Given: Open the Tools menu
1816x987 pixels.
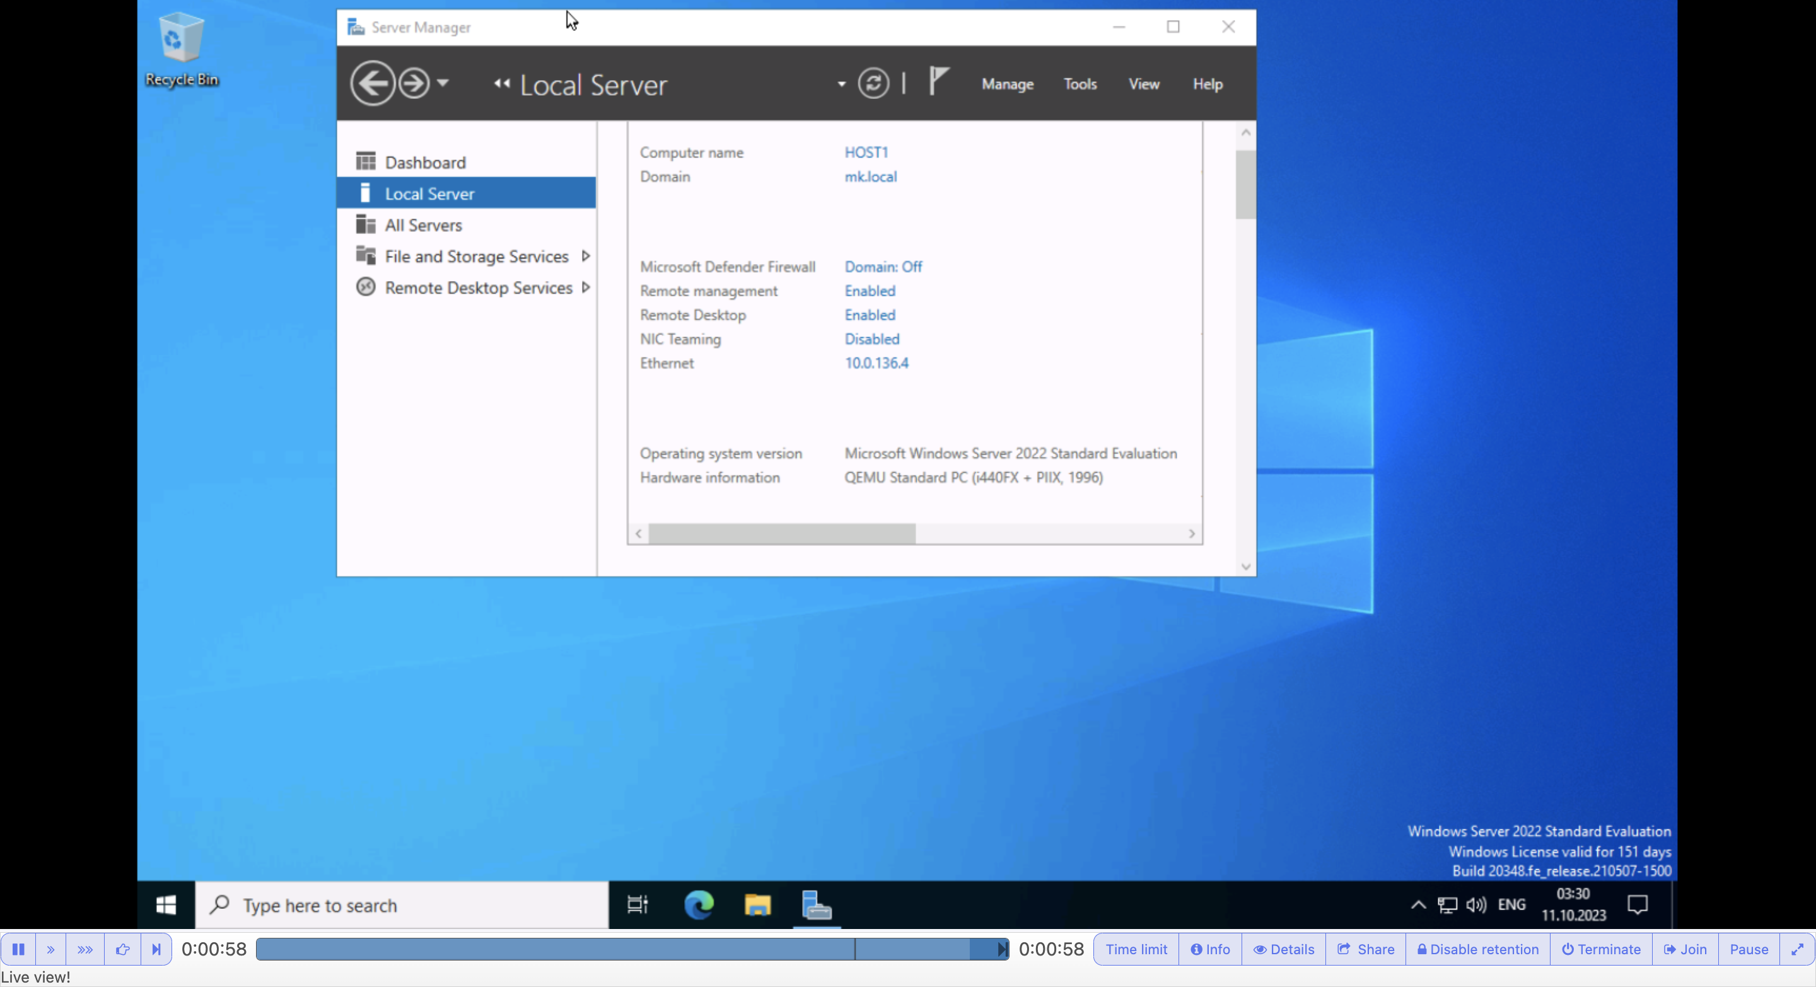Looking at the screenshot, I should pyautogui.click(x=1080, y=84).
